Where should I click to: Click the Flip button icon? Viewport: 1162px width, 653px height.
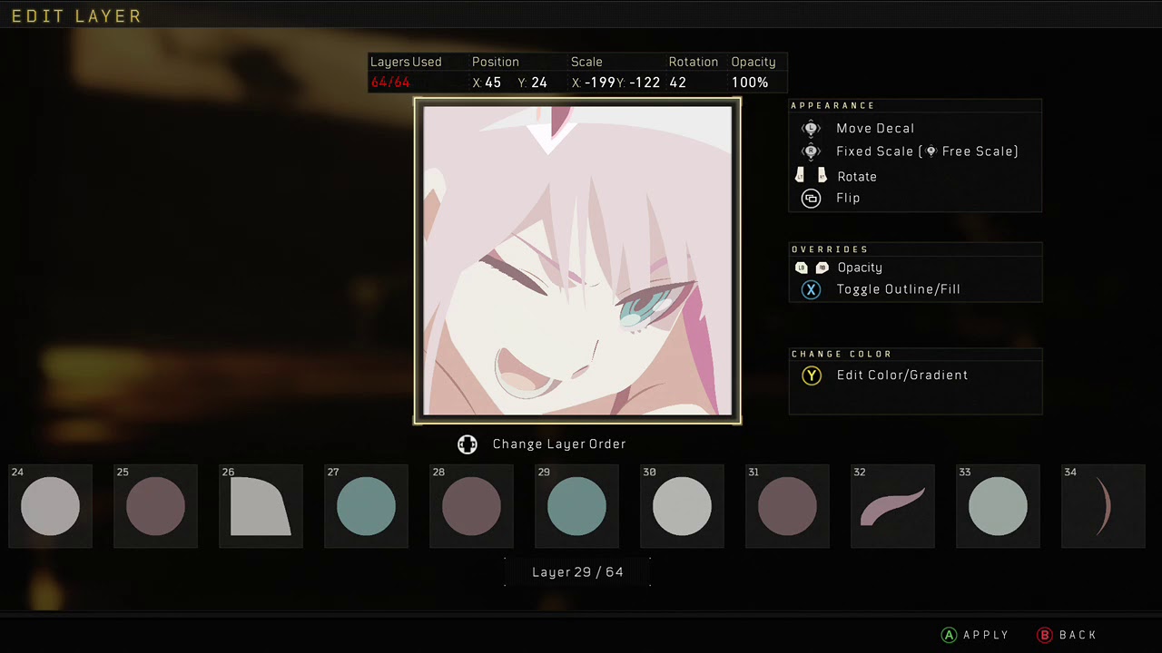[x=811, y=198]
